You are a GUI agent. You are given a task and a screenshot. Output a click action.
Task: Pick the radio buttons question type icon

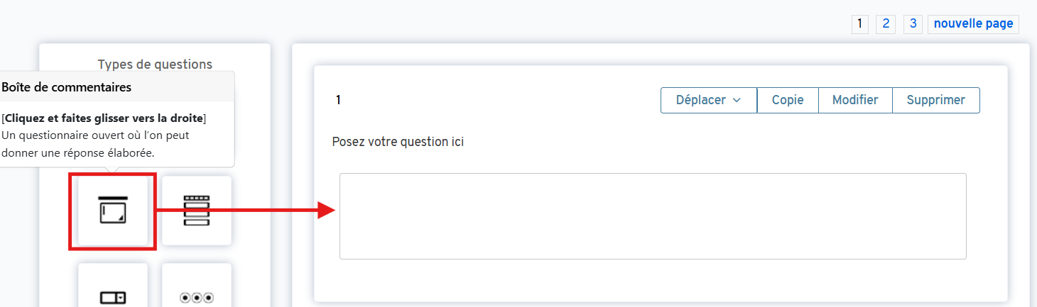point(197,296)
